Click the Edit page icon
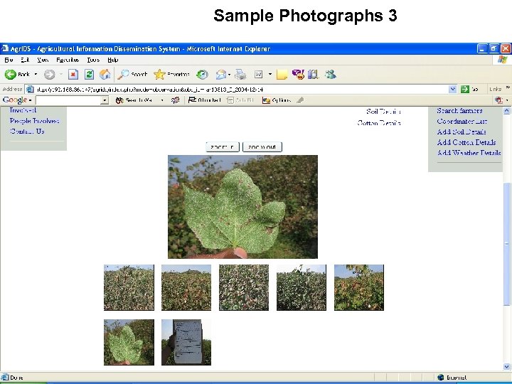This screenshot has width=512, height=384. pos(259,75)
